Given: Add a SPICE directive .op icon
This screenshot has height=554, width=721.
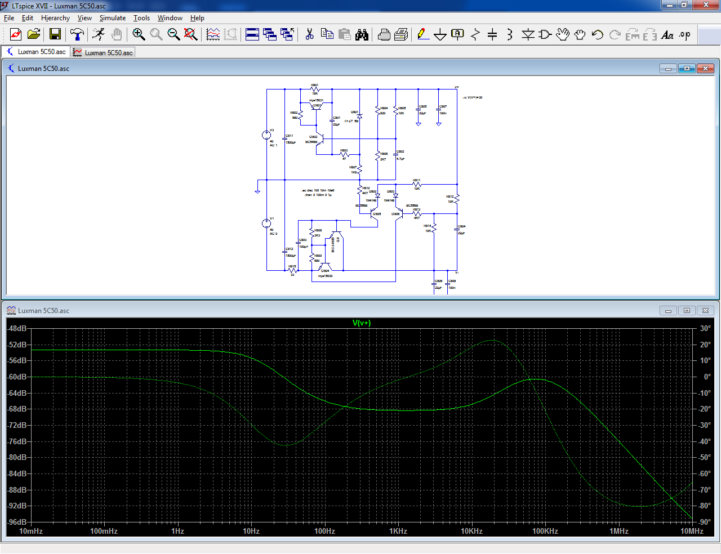Looking at the screenshot, I should point(685,34).
